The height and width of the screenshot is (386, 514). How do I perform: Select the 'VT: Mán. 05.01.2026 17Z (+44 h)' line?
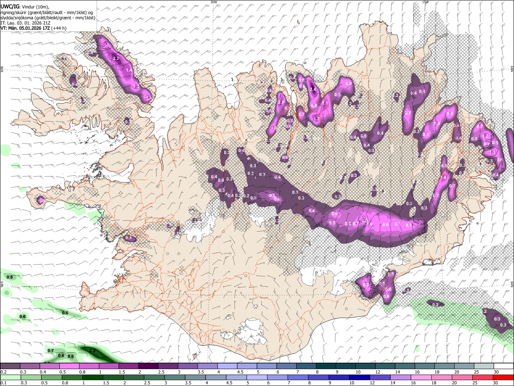(33, 28)
